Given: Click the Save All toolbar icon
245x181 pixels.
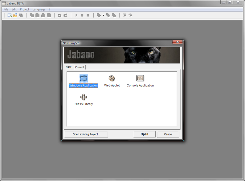Looking at the screenshot, I should pos(21,15).
